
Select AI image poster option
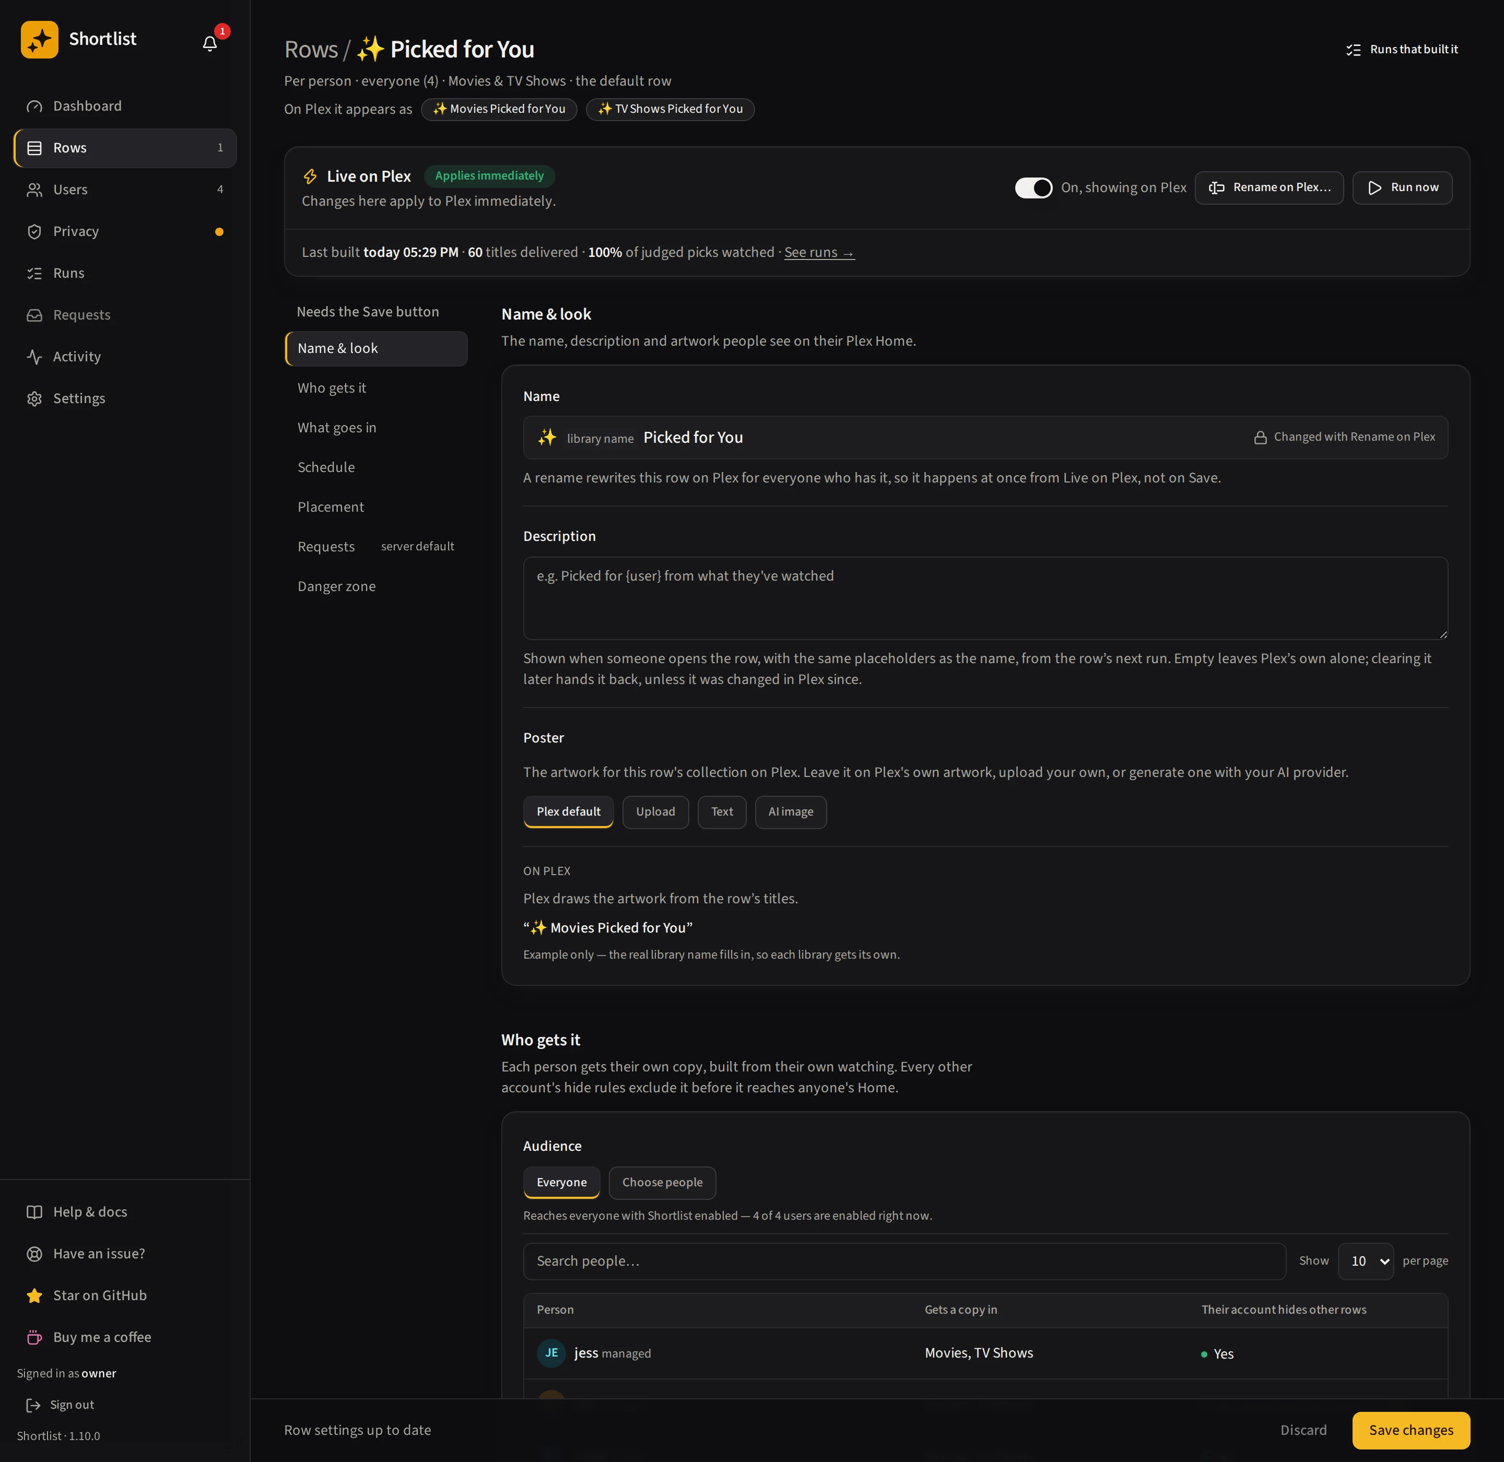pos(791,811)
